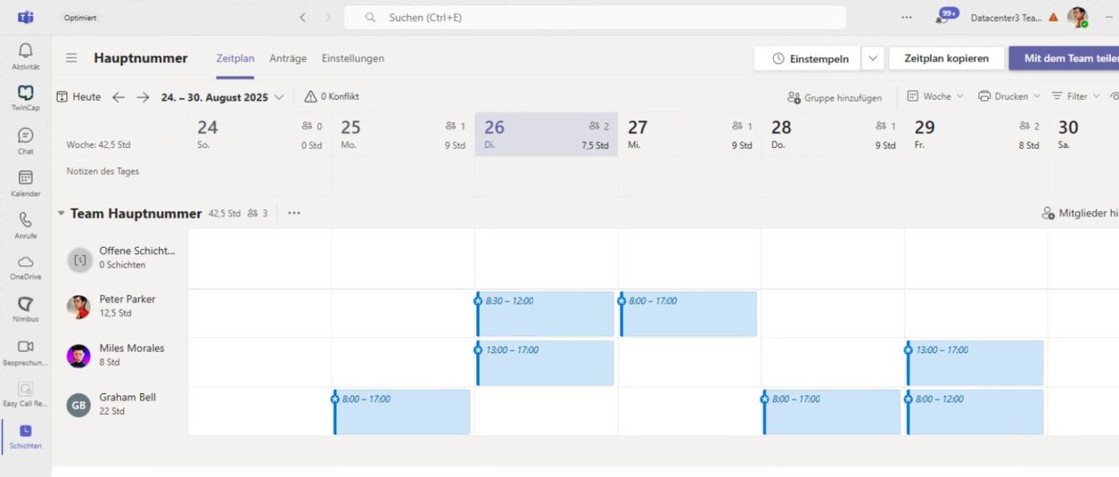
Task: Collapse the Team Hauptnummer group
Action: [61, 213]
